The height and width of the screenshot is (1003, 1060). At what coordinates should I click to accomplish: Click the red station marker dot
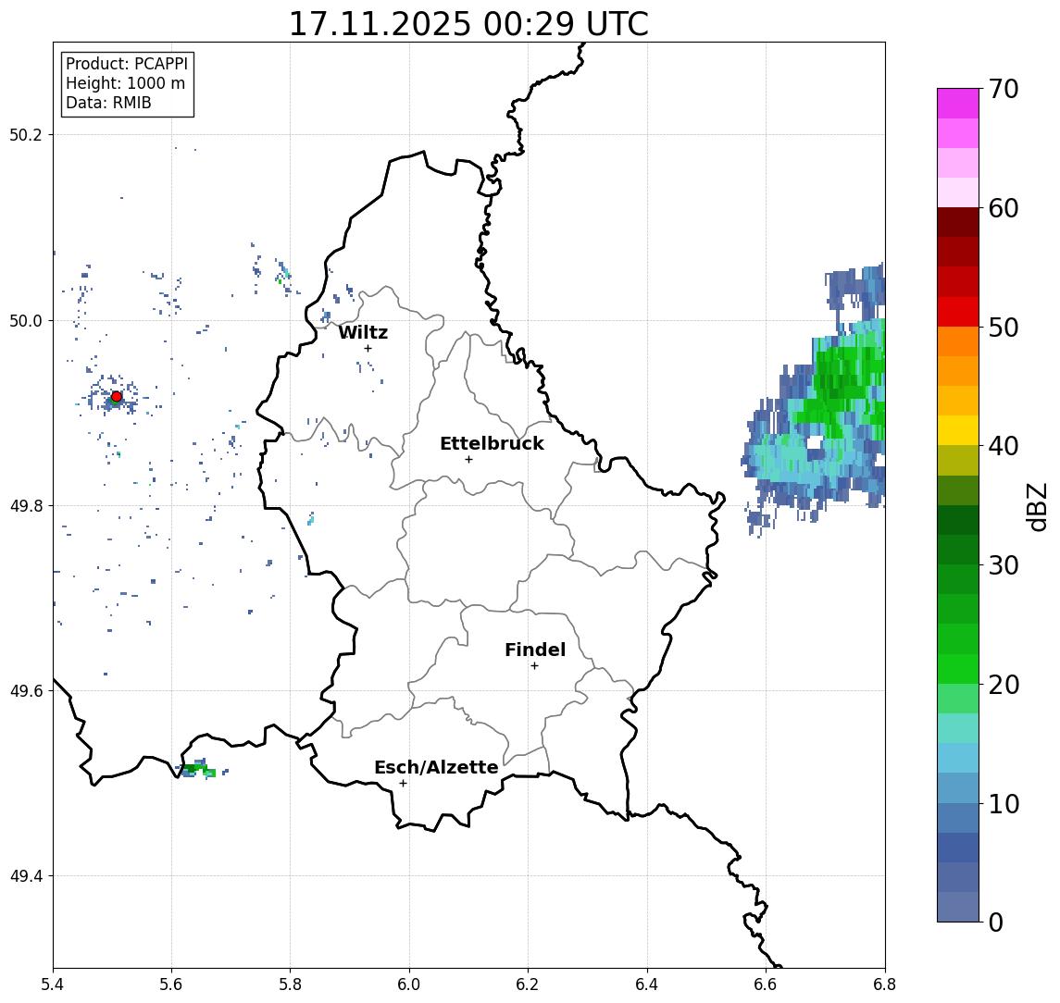tap(117, 397)
